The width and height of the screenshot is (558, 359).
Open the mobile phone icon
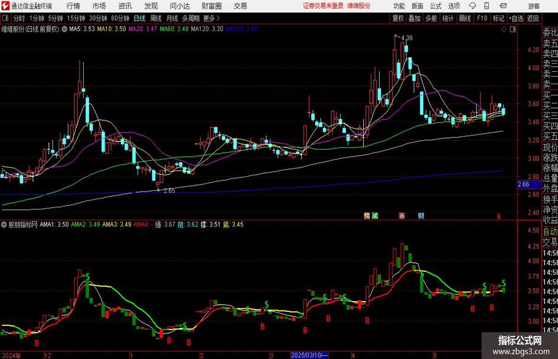tap(487, 6)
